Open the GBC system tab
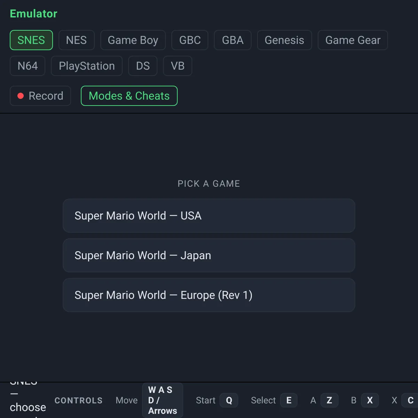This screenshot has height=418, width=418. pyautogui.click(x=190, y=40)
